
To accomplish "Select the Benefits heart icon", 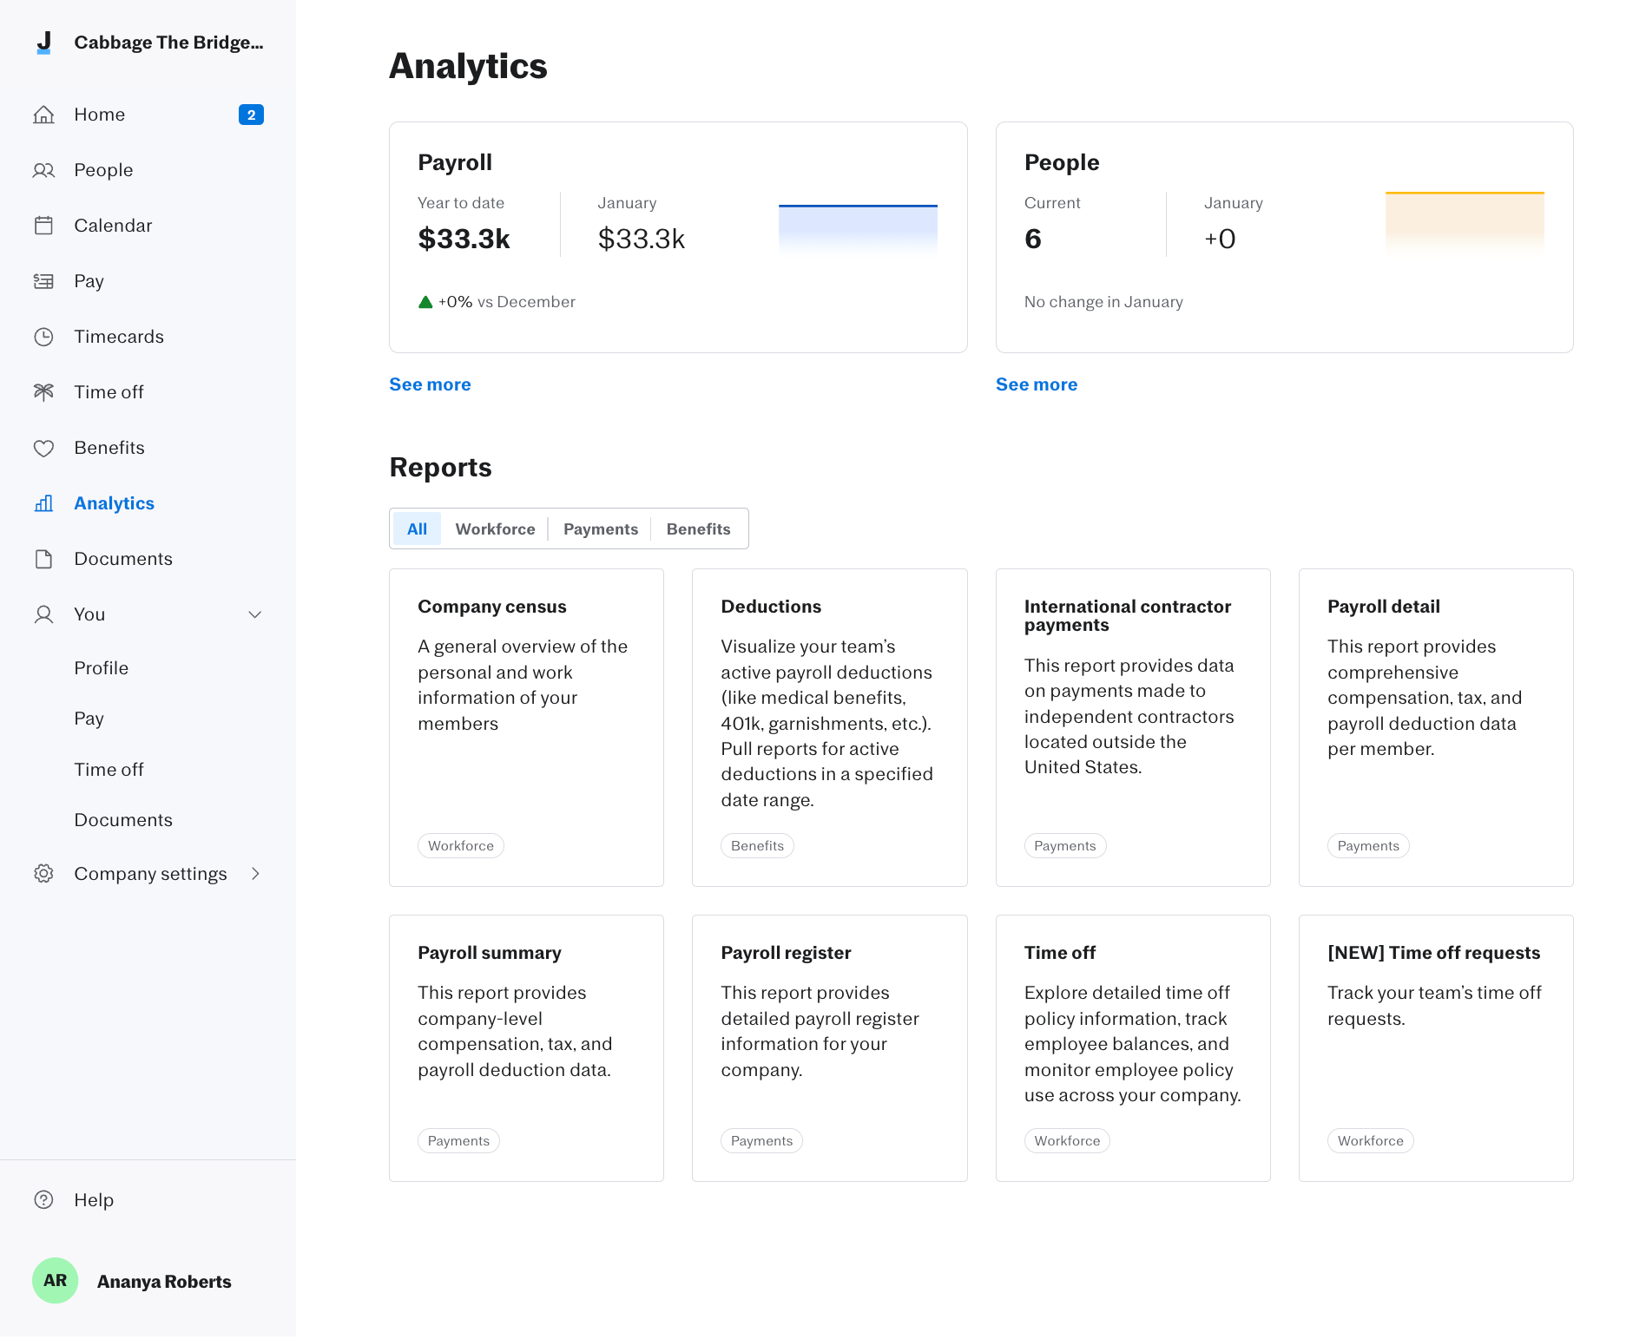I will pyautogui.click(x=44, y=447).
